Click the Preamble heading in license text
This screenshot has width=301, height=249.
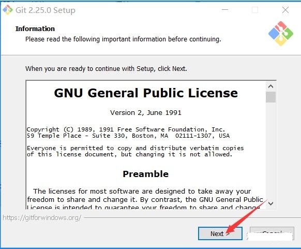click(146, 174)
